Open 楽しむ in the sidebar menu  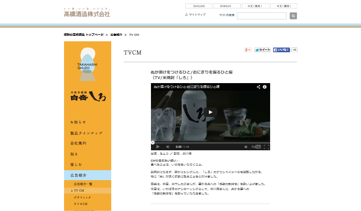tap(76, 165)
